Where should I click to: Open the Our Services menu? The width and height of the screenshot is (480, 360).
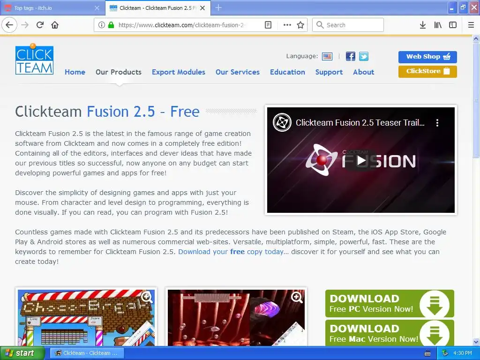[x=238, y=72]
